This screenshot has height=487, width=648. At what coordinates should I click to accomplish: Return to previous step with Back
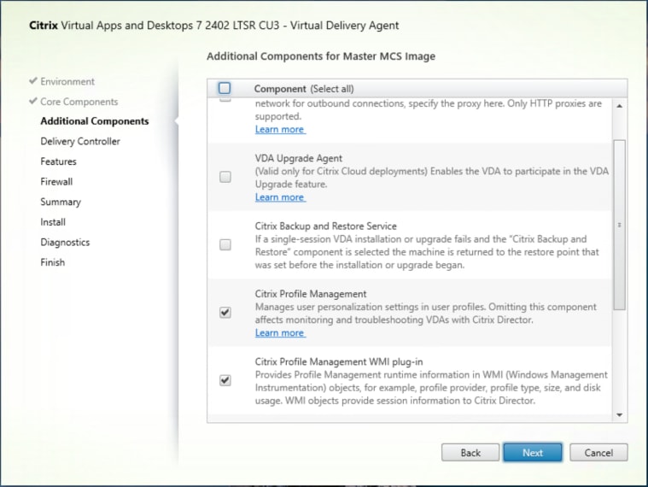(470, 453)
